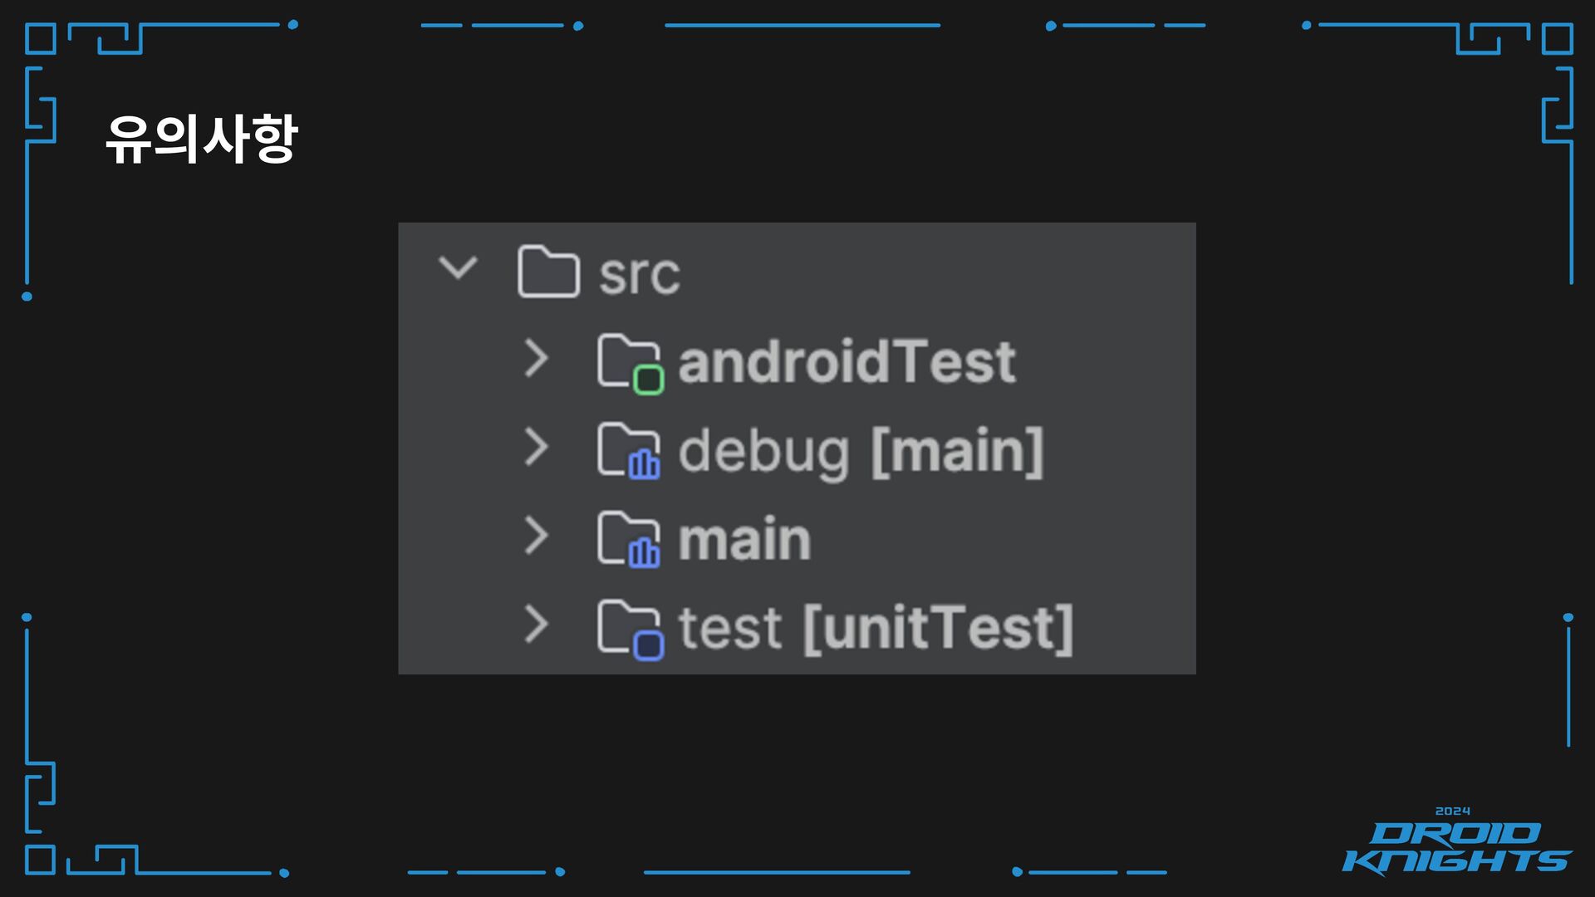Select the src tree item label
This screenshot has height=897, width=1595.
pyautogui.click(x=639, y=275)
